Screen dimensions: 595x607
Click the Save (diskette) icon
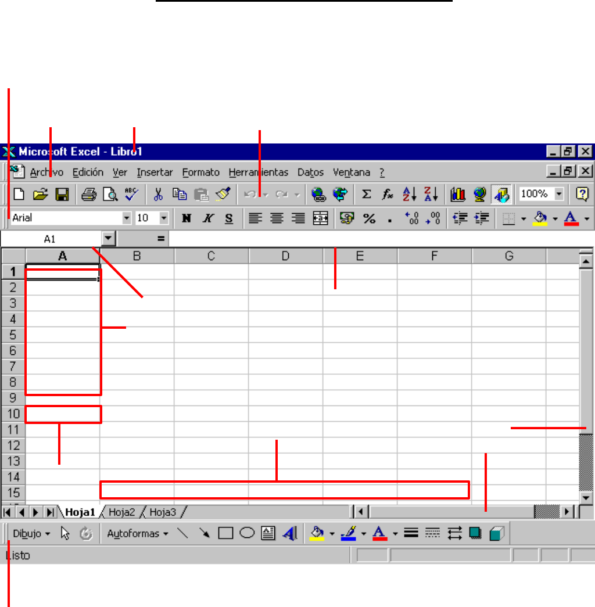point(62,194)
